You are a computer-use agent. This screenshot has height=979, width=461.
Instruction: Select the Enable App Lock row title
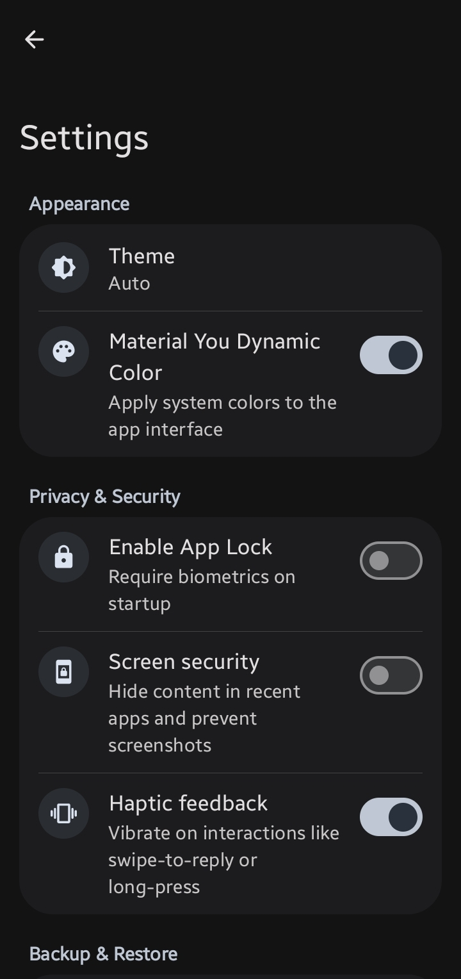pyautogui.click(x=191, y=547)
